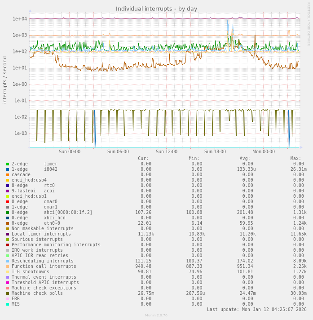Click the eth0-0 legend color swatch
The width and height of the screenshot is (313, 320).
8,223
